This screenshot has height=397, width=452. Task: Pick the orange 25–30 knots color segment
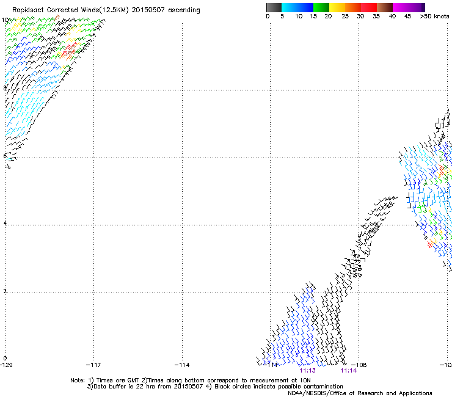coord(353,7)
